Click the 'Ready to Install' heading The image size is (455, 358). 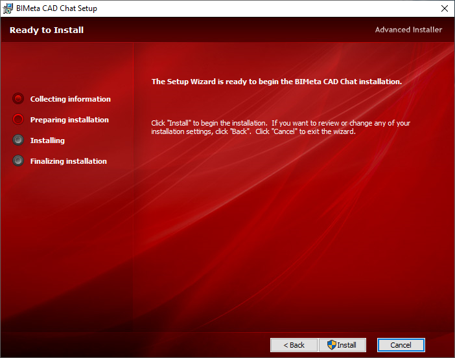[x=47, y=30]
